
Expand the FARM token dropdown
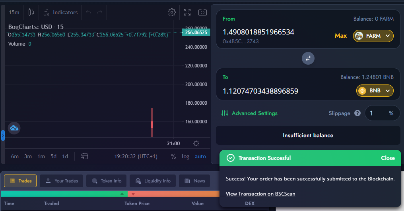[x=373, y=36]
